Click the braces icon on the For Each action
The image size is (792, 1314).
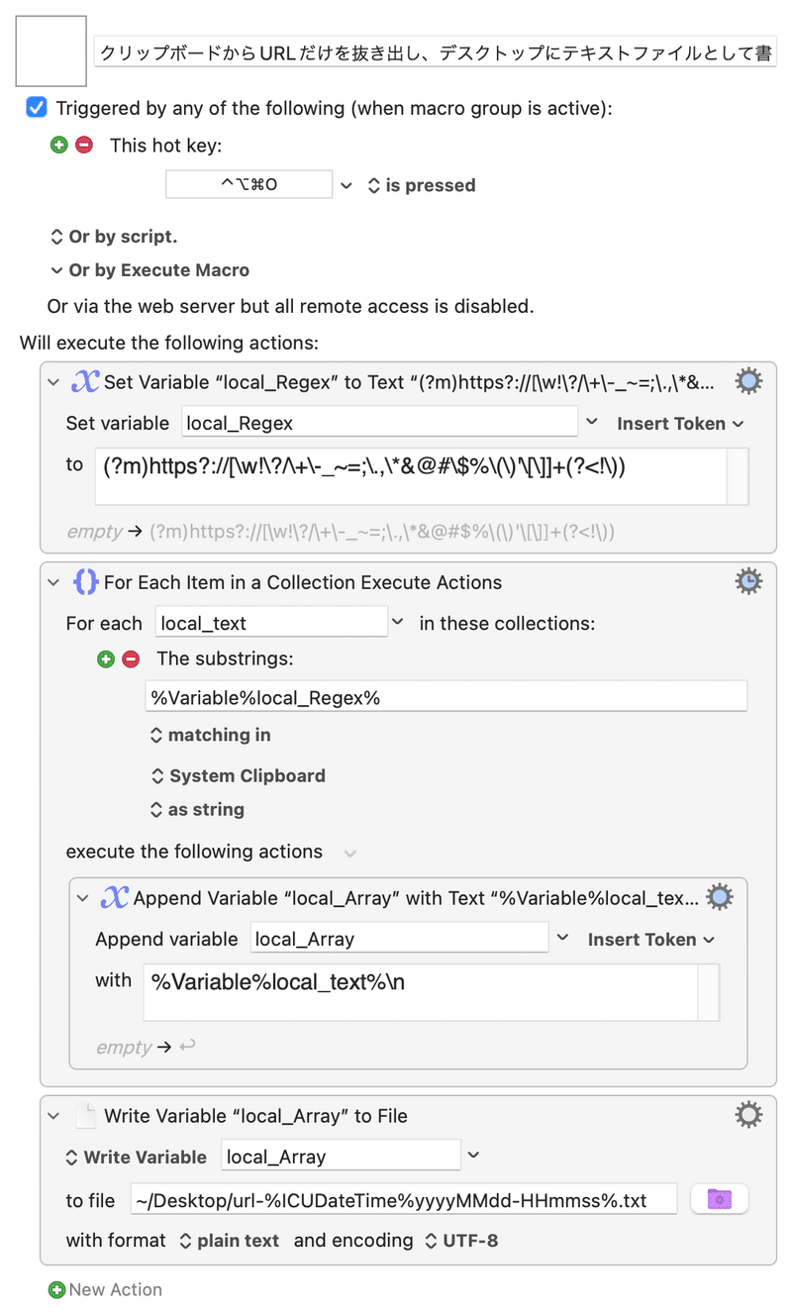pyautogui.click(x=84, y=581)
